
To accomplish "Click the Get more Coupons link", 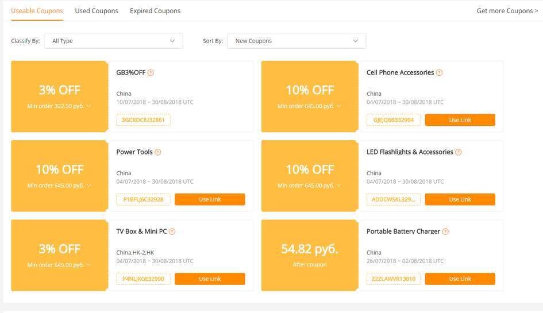I will tap(507, 11).
